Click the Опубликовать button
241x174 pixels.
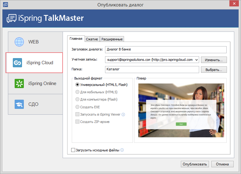(195, 164)
